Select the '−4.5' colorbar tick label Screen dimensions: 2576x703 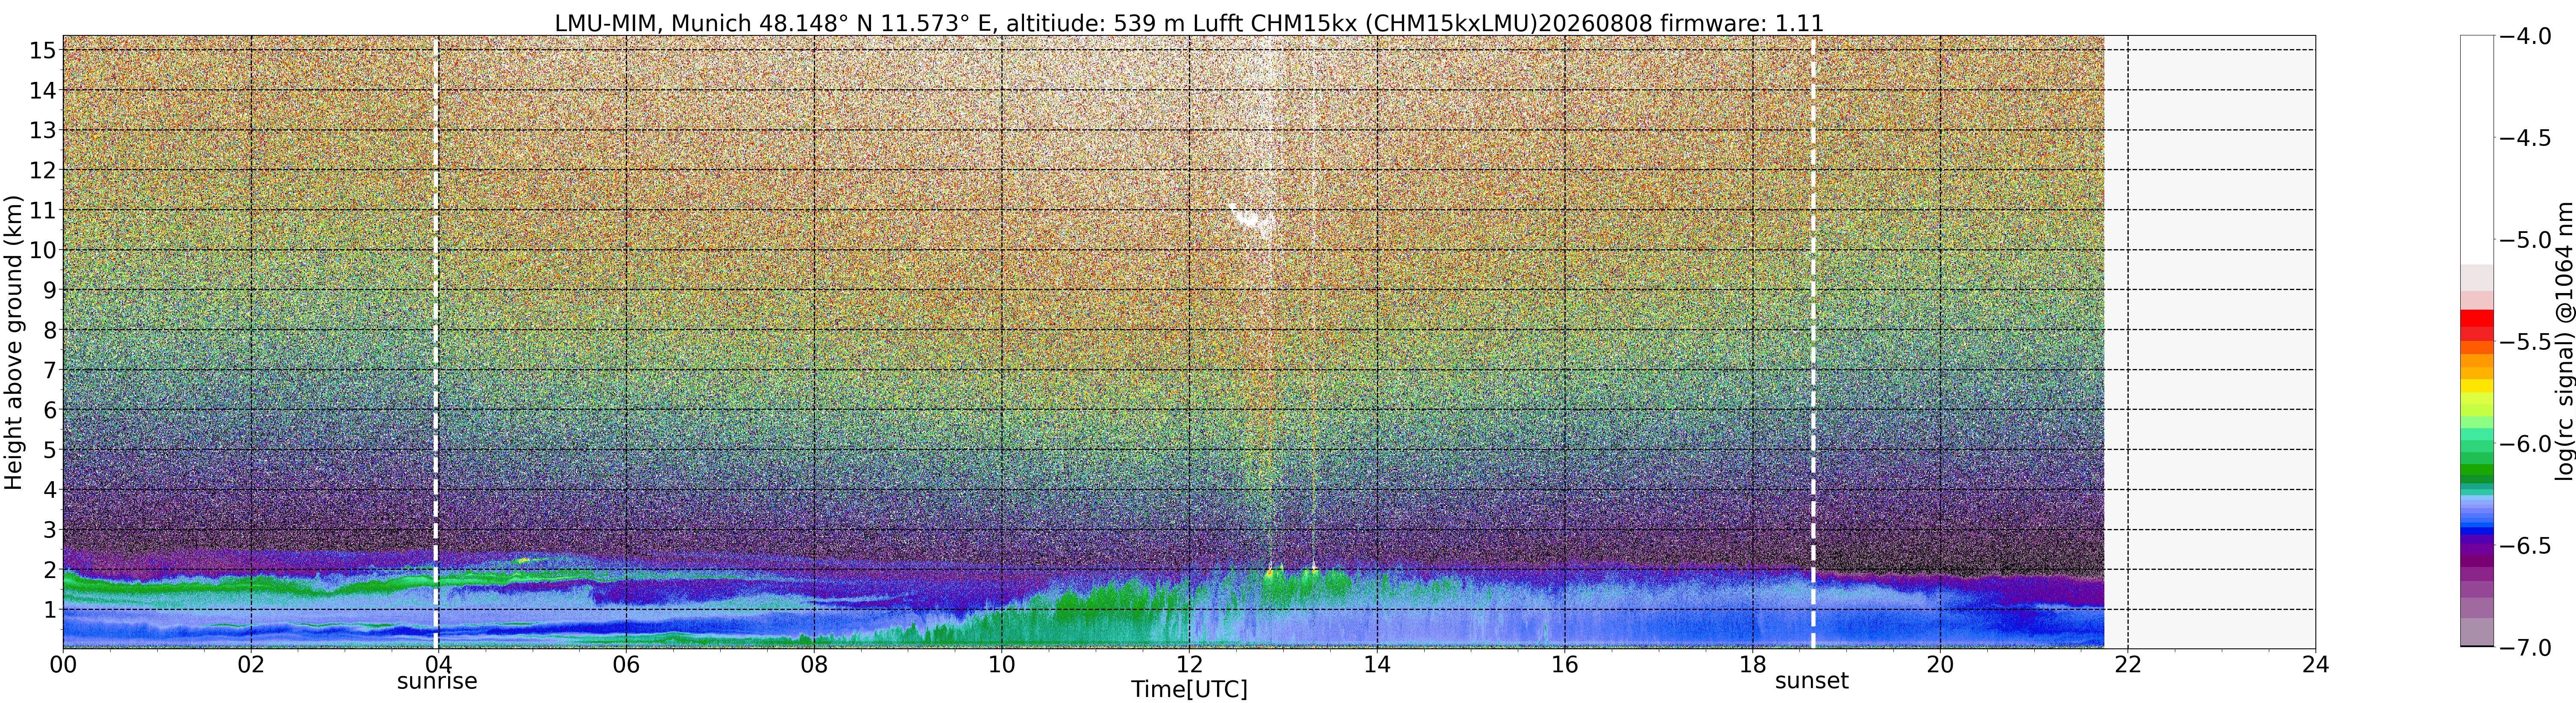pyautogui.click(x=2525, y=138)
